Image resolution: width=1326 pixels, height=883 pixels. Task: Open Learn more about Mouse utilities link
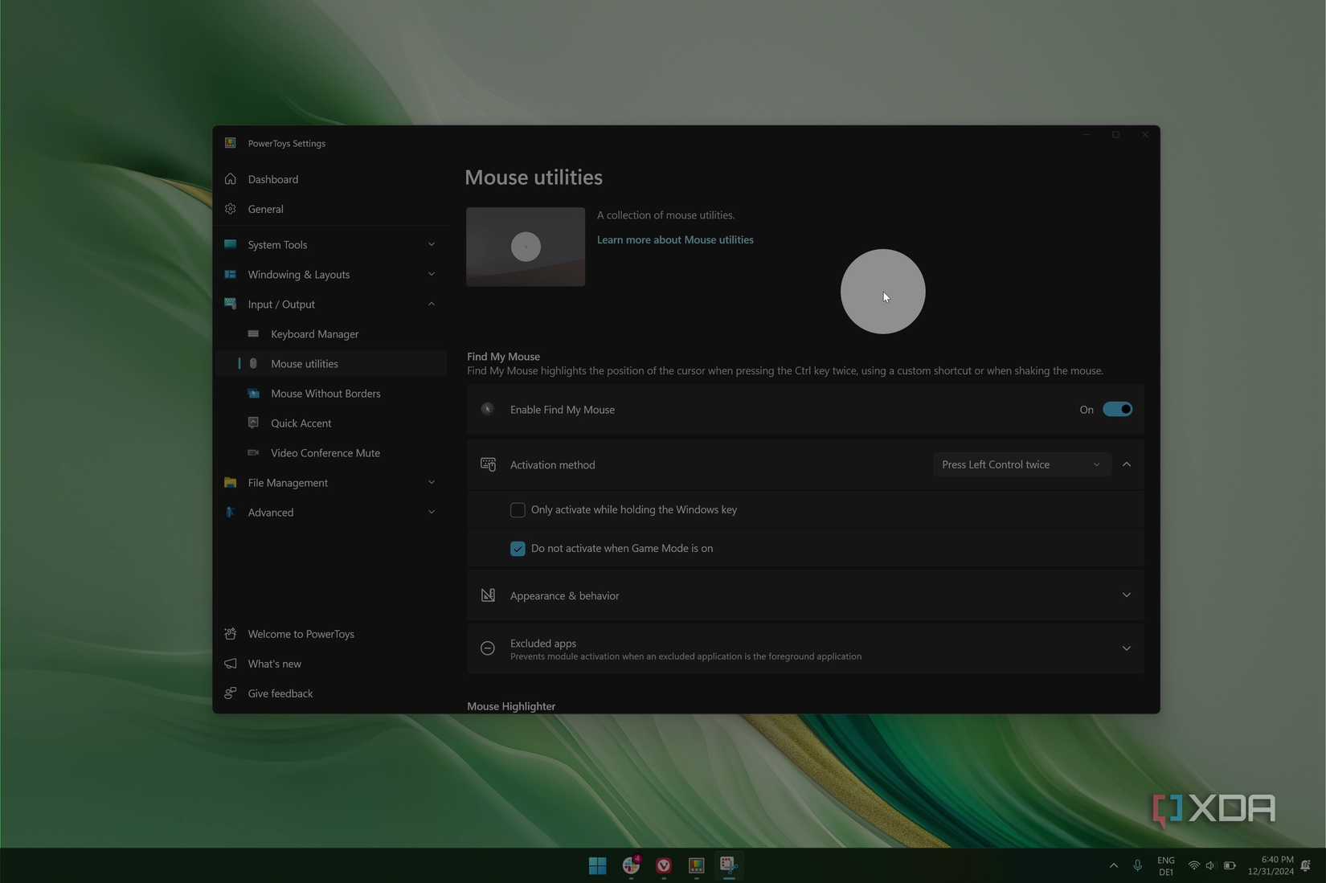coord(675,239)
